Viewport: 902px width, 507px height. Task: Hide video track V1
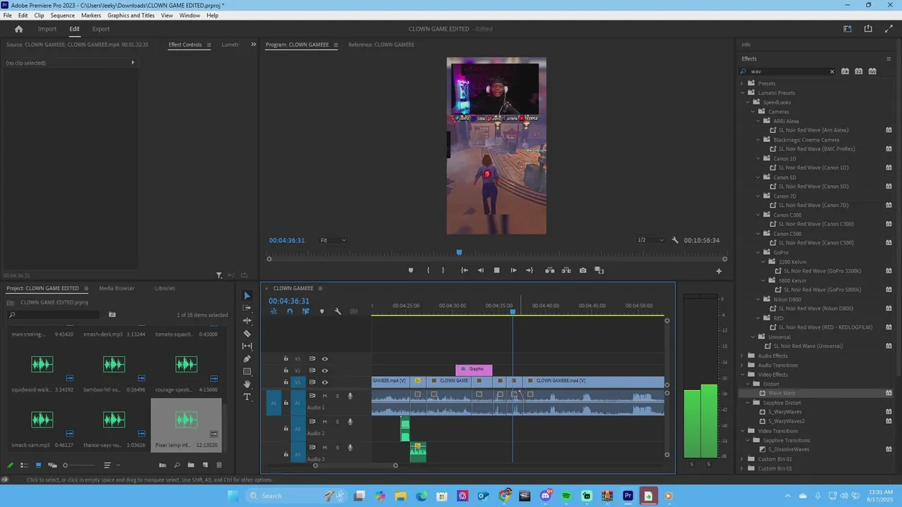point(325,382)
